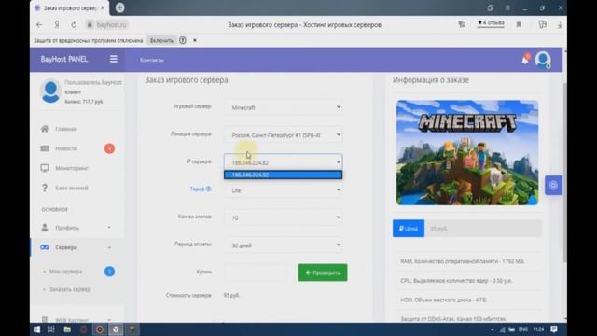Viewport: 597px width, 336px height.
Task: Click the IP сервера select box
Action: pyautogui.click(x=284, y=161)
